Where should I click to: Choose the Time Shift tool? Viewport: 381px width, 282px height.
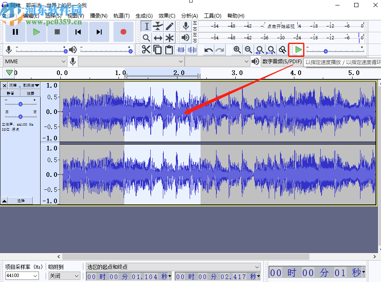pos(158,37)
